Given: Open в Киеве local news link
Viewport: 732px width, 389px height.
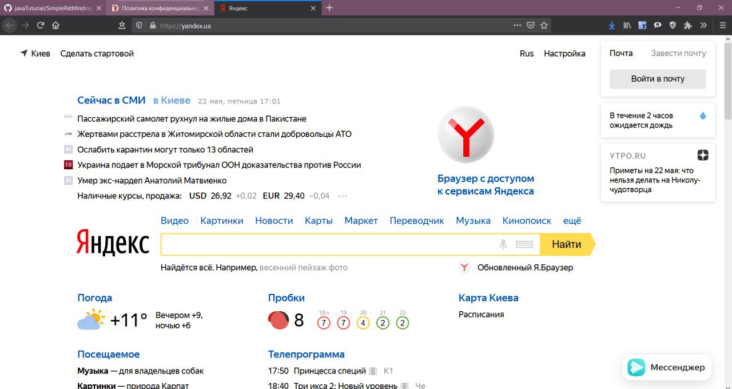Looking at the screenshot, I should pyautogui.click(x=172, y=100).
